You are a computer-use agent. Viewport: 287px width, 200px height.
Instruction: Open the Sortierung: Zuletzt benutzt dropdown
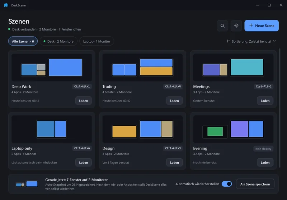(251, 41)
